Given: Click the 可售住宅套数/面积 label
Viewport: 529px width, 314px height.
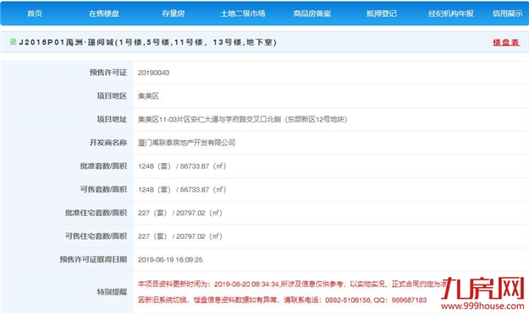Looking at the screenshot, I should point(96,236).
